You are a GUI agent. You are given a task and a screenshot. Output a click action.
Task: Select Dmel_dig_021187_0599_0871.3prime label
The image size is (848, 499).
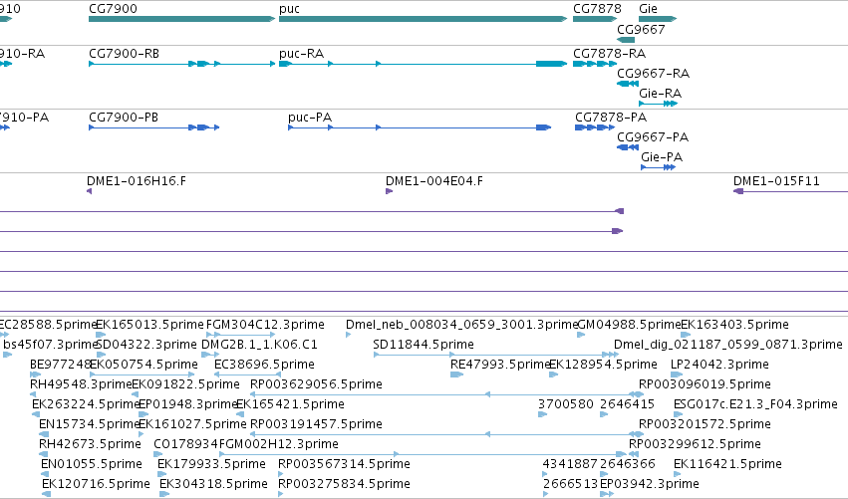point(728,345)
